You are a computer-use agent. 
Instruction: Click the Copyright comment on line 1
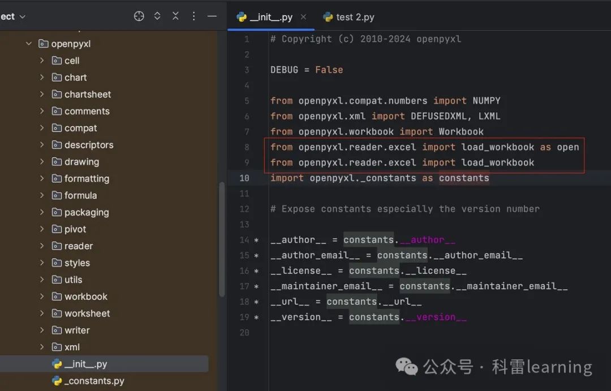(365, 39)
